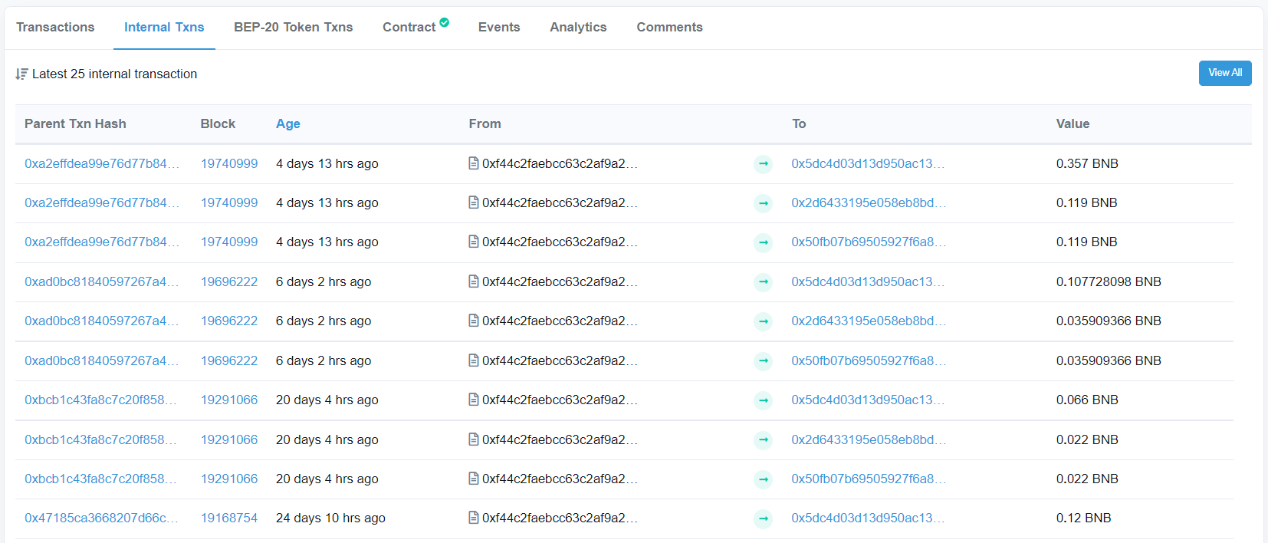Click the 0.066 BNB value
The width and height of the screenshot is (1268, 543).
1087,400
